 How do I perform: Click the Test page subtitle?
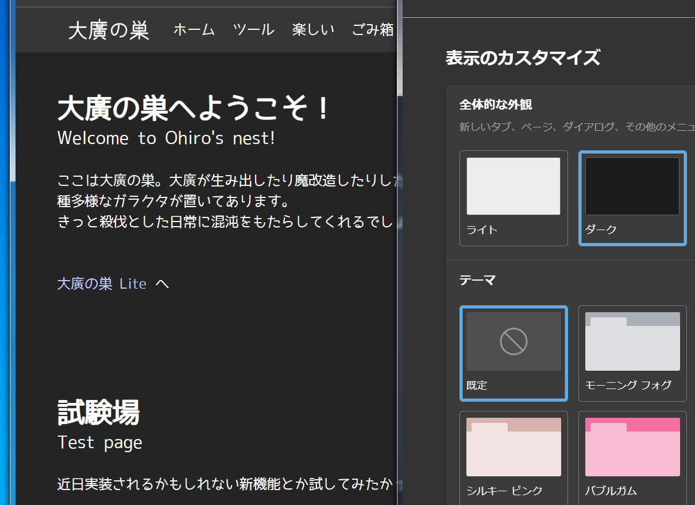100,442
